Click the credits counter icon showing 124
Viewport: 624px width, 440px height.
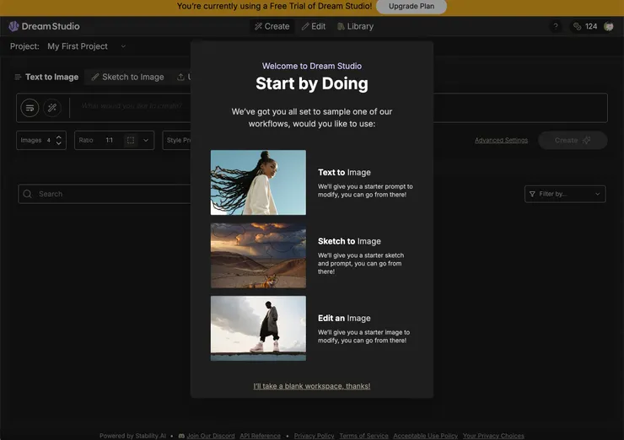point(578,26)
